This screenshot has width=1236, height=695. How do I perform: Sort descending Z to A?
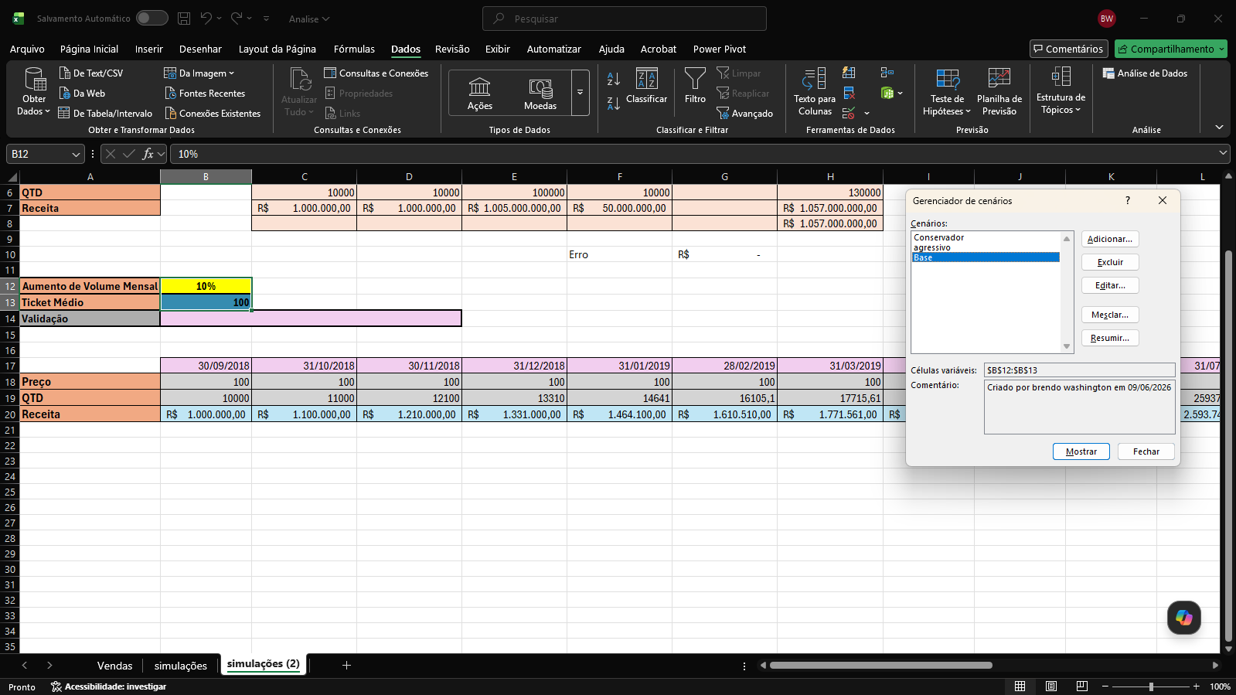(x=614, y=103)
